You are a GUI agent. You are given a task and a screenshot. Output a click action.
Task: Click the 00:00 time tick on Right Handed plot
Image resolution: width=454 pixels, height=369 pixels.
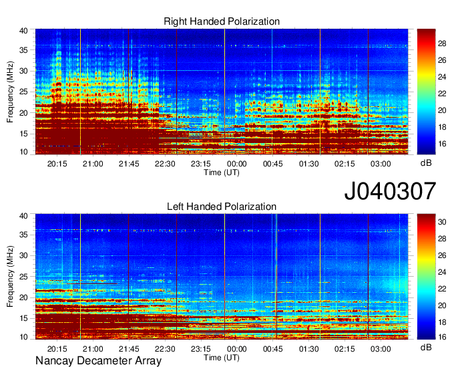point(237,164)
